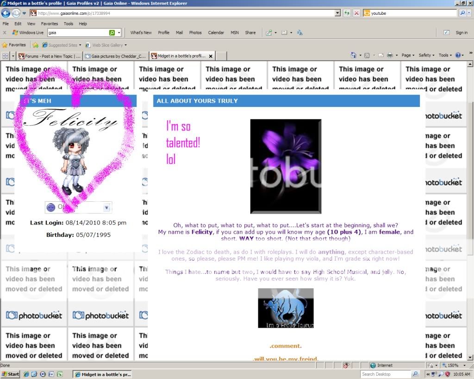Click the Windows Live sign-in card icon
Viewport: 474px width, 379px height.
pyautogui.click(x=446, y=33)
